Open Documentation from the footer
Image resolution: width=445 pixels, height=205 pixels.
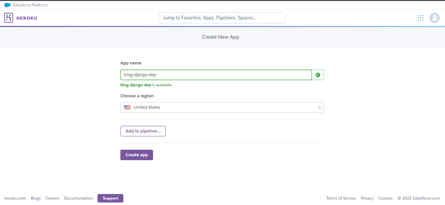(78, 198)
